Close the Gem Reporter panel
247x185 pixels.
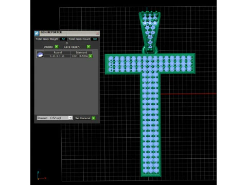97,33
